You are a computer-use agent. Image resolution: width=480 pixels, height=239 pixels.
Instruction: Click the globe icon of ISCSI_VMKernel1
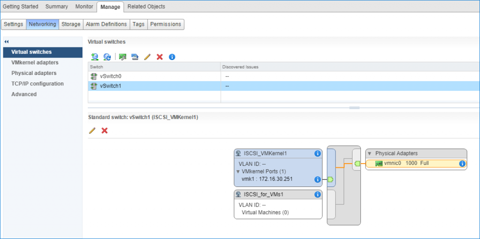click(239, 153)
